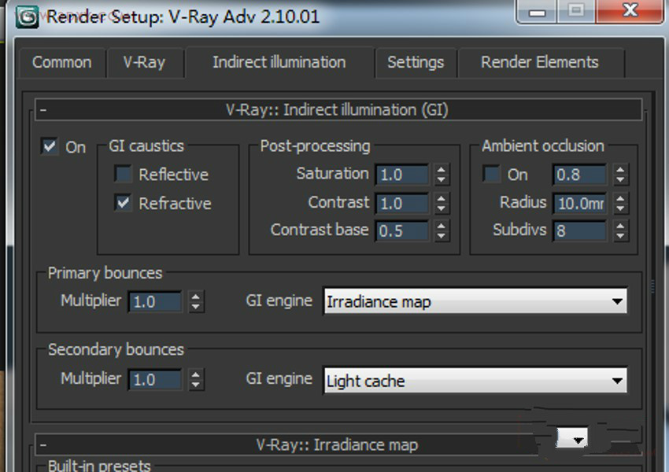
Task: Open the Primary bounces GI engine dropdown
Action: click(475, 301)
